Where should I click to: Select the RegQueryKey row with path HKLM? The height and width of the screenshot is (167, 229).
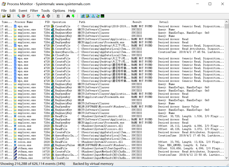(112, 100)
